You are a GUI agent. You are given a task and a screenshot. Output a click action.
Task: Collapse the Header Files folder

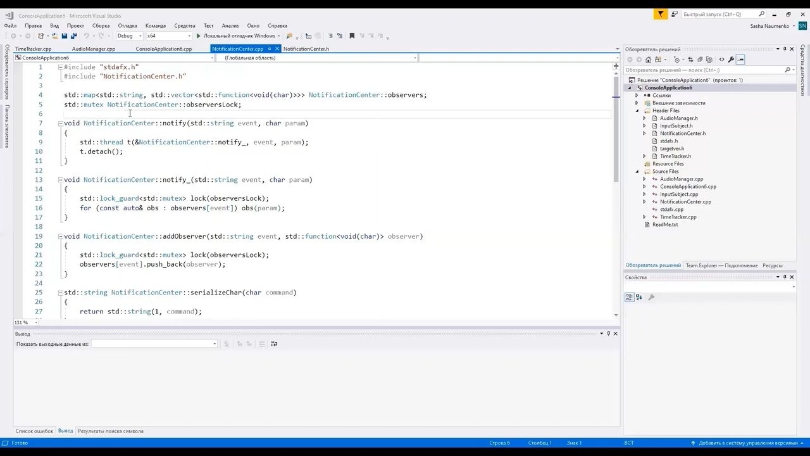pos(637,111)
